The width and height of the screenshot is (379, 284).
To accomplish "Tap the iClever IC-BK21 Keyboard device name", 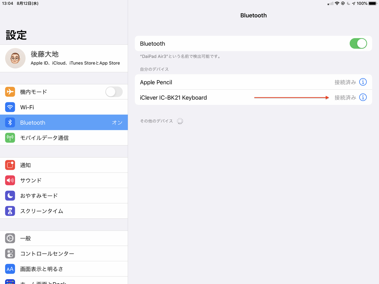I will point(173,98).
